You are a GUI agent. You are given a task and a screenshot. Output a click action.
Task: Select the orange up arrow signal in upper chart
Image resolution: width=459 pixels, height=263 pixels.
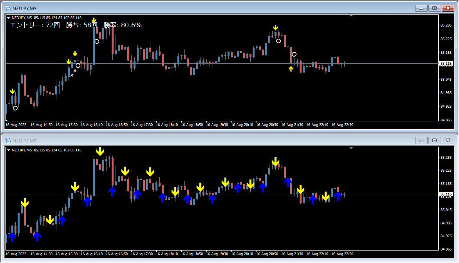pos(291,69)
